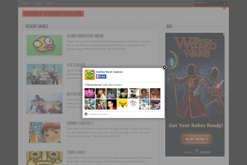Submit search with the arrow icon

click(225, 3)
